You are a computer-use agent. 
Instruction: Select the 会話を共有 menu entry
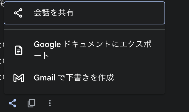(x=84, y=13)
